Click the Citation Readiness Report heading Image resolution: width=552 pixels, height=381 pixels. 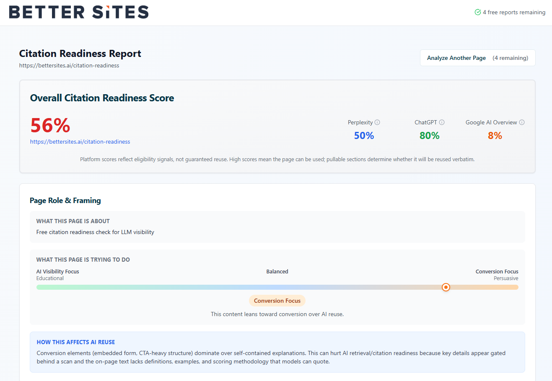[80, 54]
